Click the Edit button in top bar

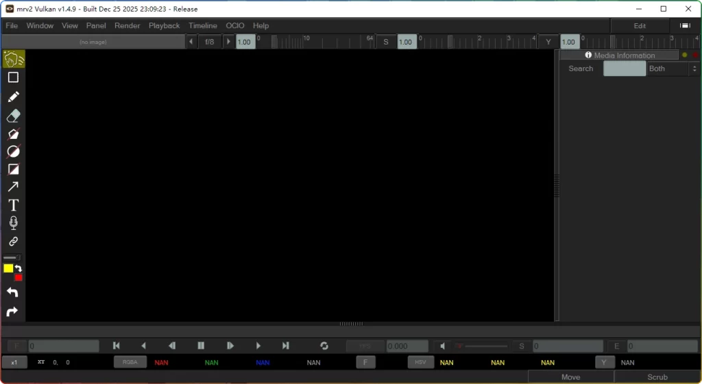click(640, 25)
